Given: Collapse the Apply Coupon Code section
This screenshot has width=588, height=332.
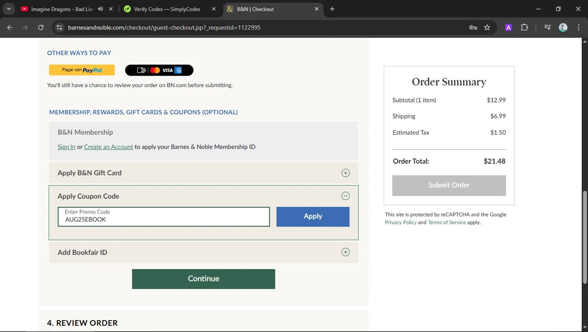Looking at the screenshot, I should tap(345, 196).
